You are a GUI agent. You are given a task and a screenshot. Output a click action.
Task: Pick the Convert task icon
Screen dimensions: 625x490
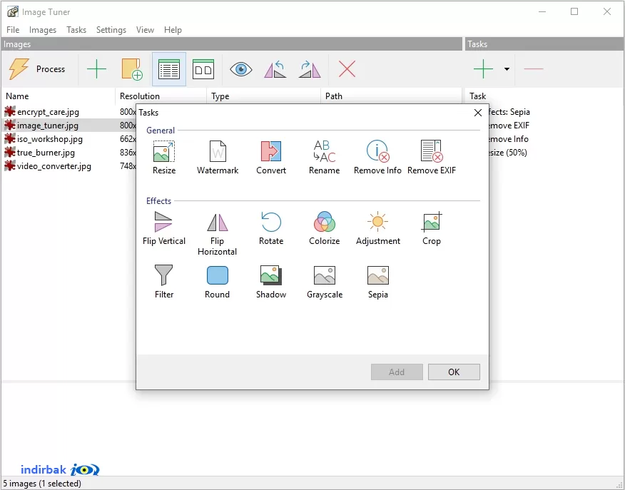click(x=271, y=158)
